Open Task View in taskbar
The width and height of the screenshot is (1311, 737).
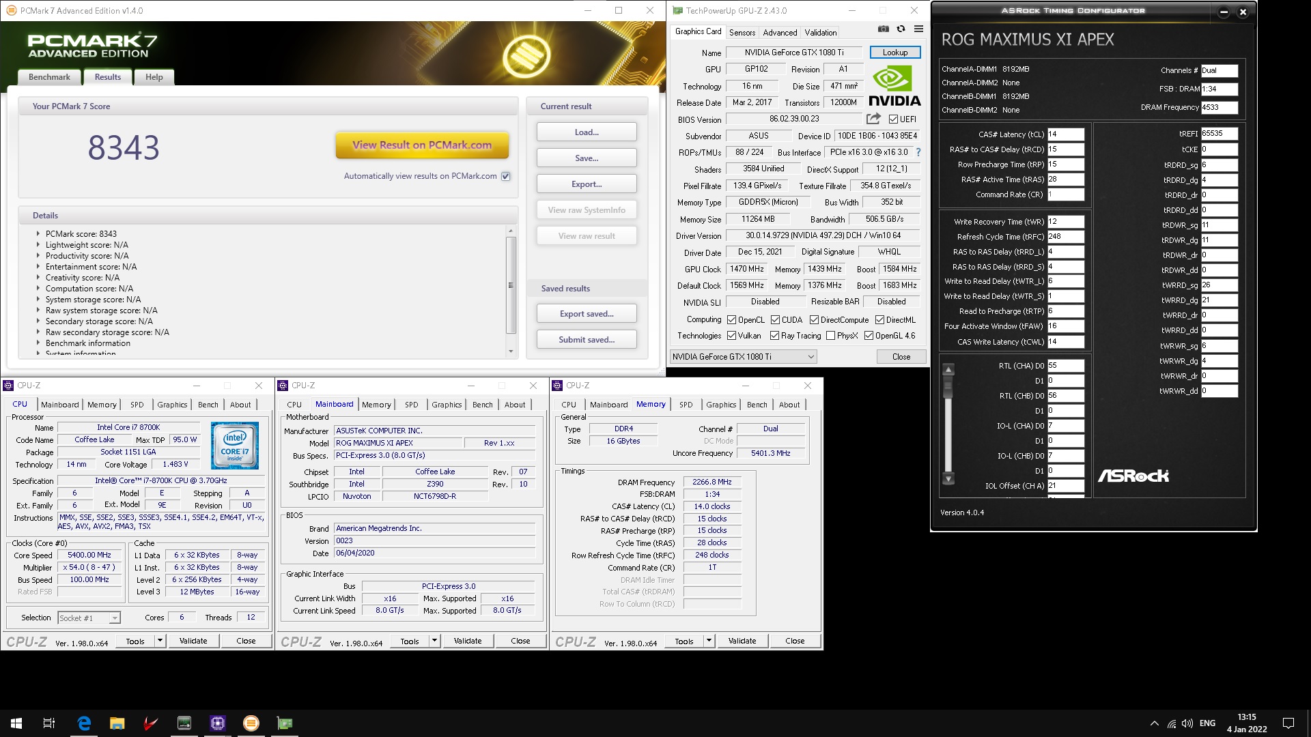pos(49,723)
